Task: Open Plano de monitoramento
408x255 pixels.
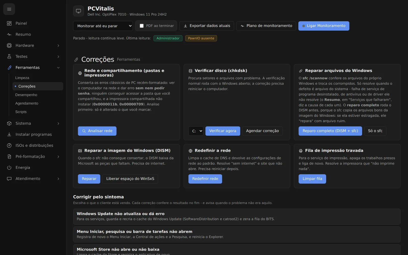Action: [266, 26]
